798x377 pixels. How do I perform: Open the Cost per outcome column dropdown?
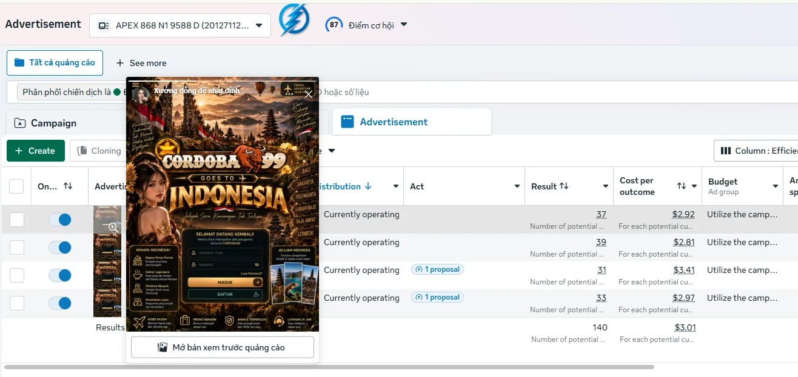[694, 186]
